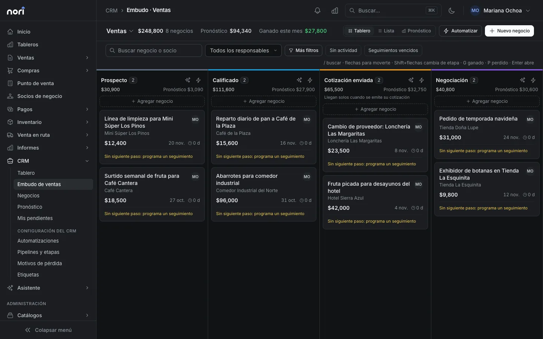The image size is (543, 339).
Task: Click the Asistente sparkle icon in sidebar
Action: click(x=11, y=288)
